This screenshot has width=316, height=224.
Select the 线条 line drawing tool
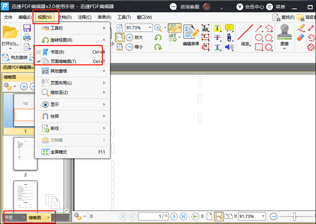coord(245,35)
